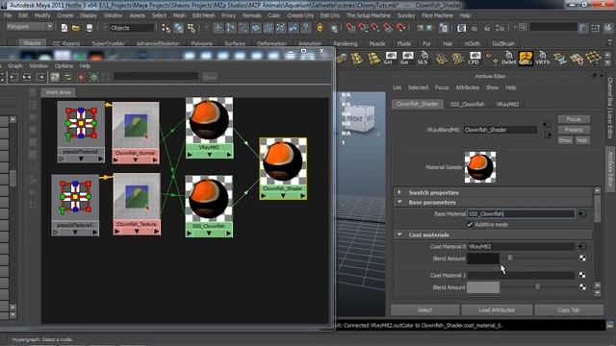The height and width of the screenshot is (346, 616).
Task: Click the Work Area tab in Hypershade
Action: click(58, 92)
